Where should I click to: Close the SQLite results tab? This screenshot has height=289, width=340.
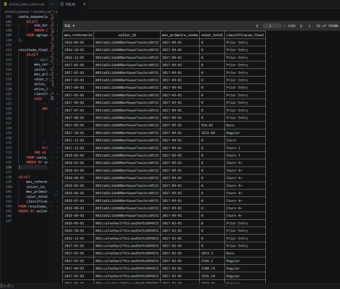point(84,4)
